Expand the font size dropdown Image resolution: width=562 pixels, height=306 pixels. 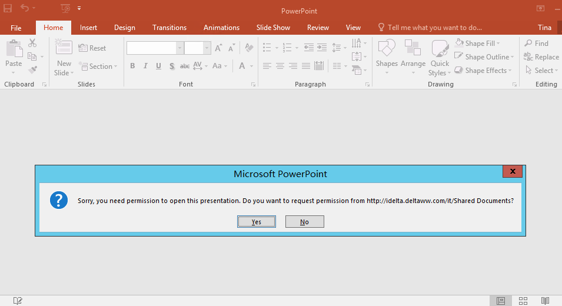click(207, 48)
